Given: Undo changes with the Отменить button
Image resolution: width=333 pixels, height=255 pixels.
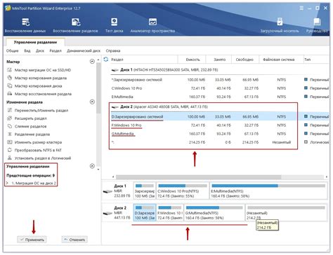Looking at the screenshot, I should (x=74, y=240).
